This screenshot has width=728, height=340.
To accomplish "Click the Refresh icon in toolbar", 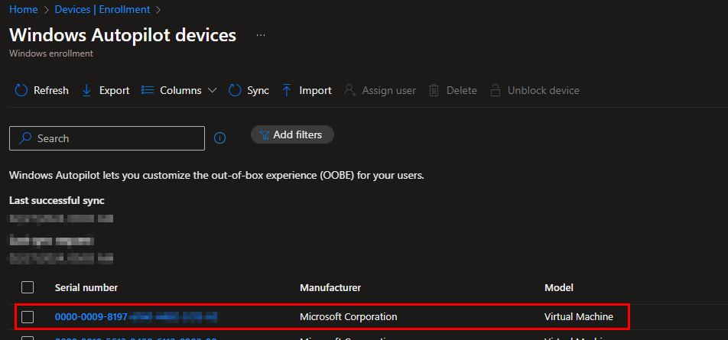I will [x=21, y=90].
